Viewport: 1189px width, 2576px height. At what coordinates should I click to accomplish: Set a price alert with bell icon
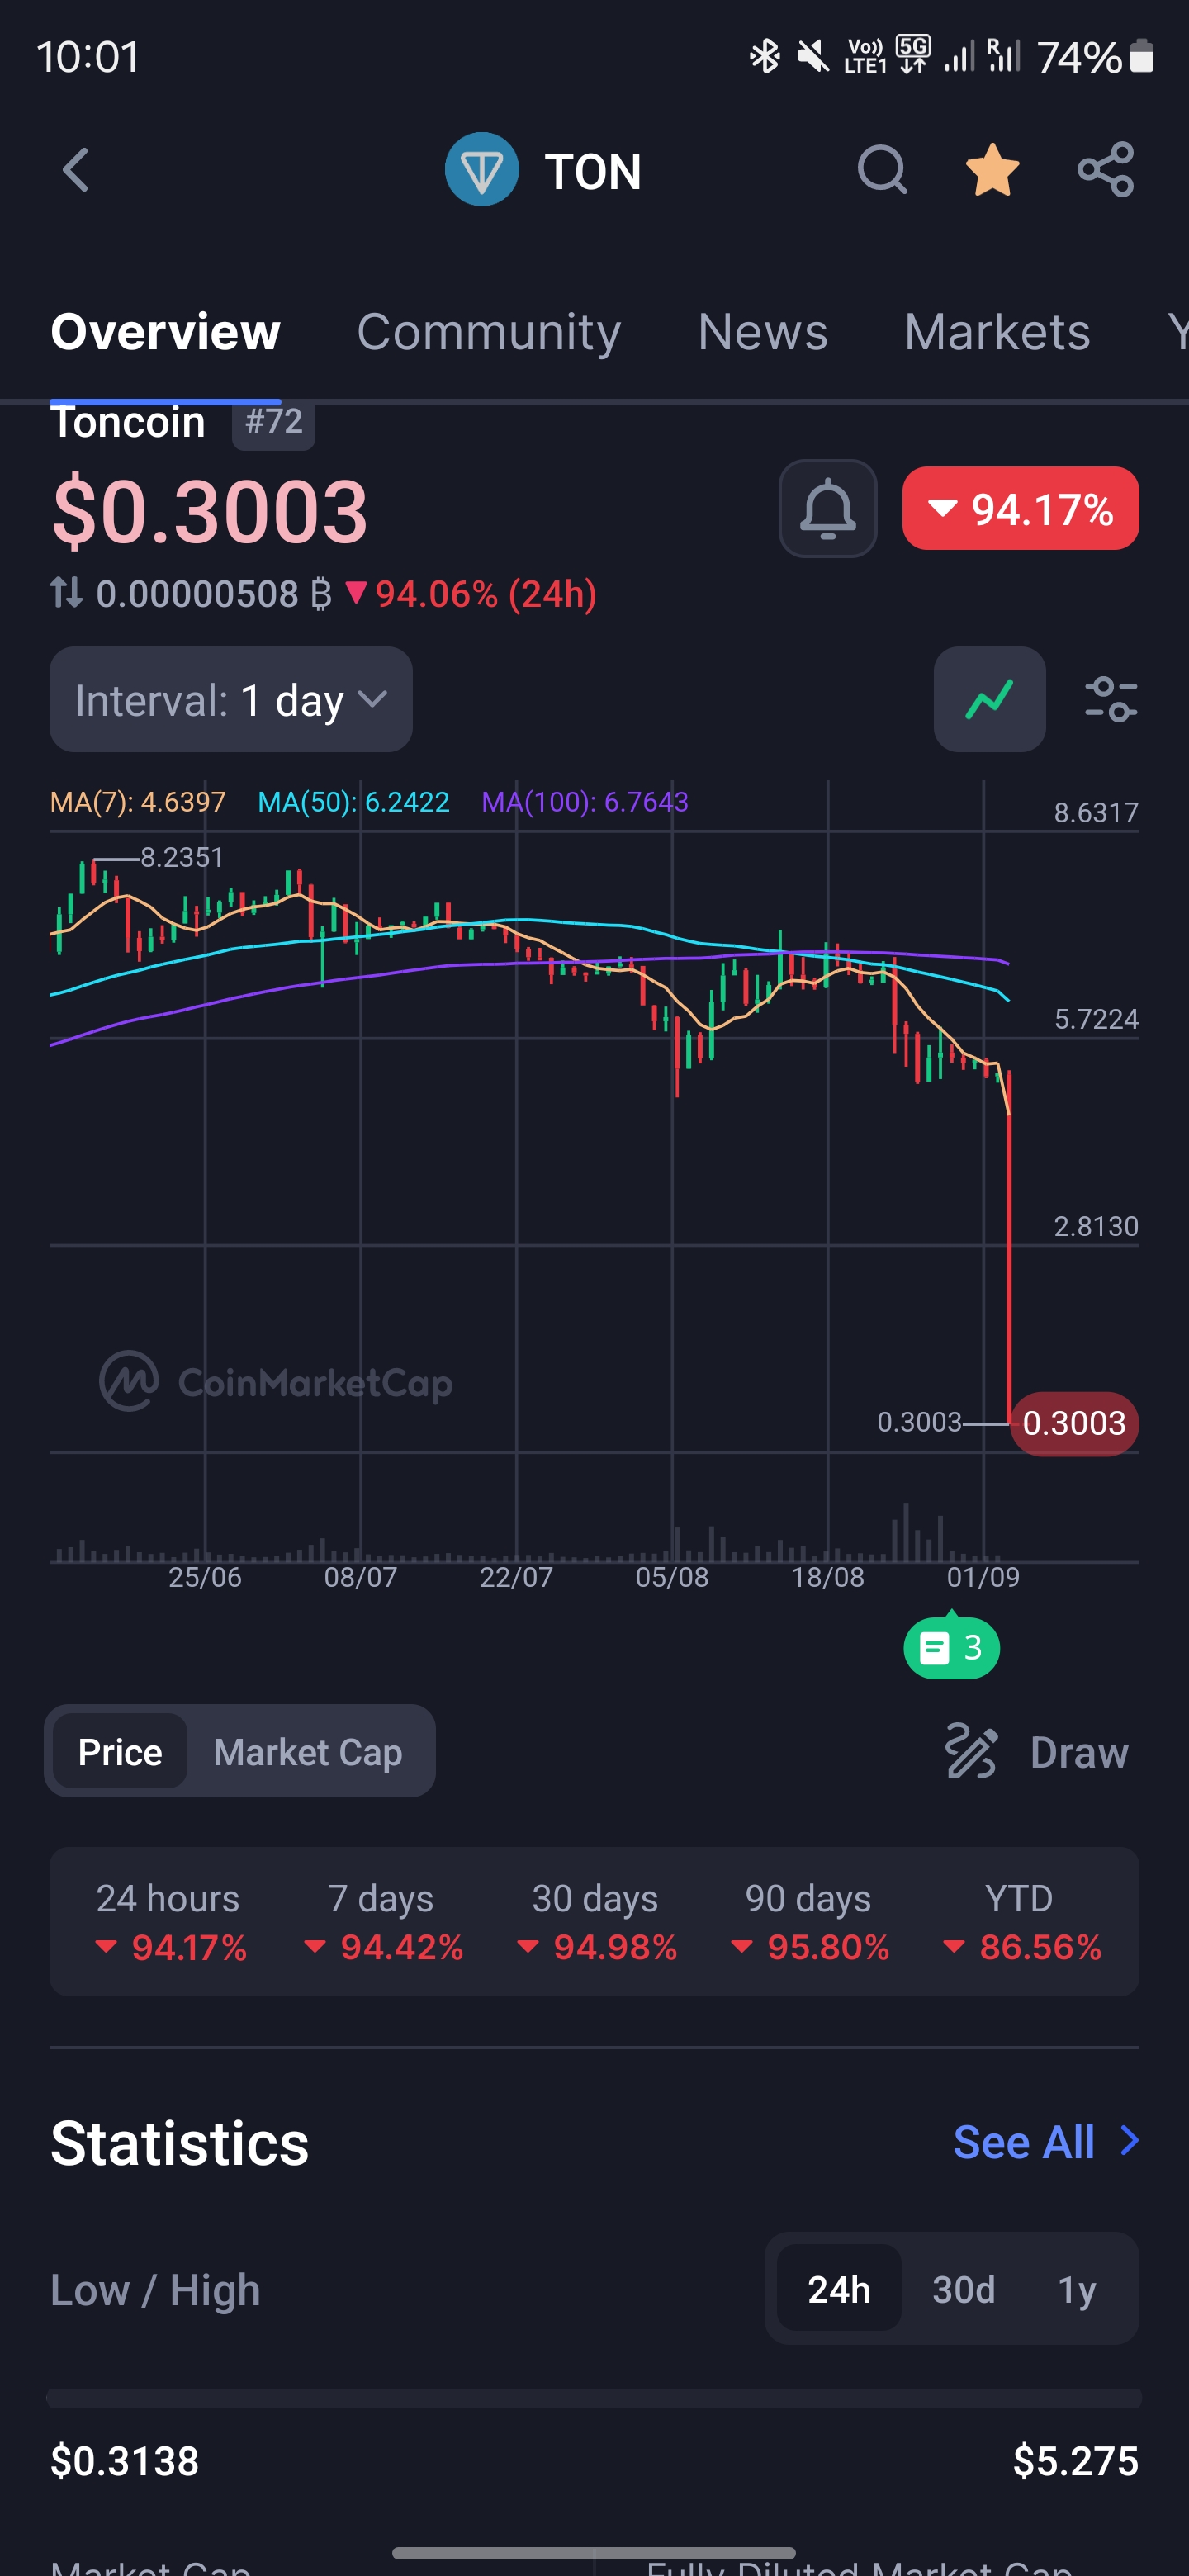point(827,509)
